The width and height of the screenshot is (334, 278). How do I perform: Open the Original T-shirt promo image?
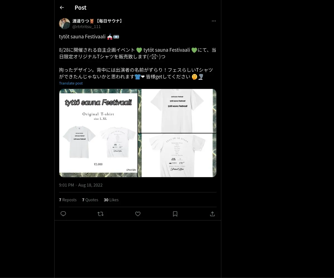(98, 133)
